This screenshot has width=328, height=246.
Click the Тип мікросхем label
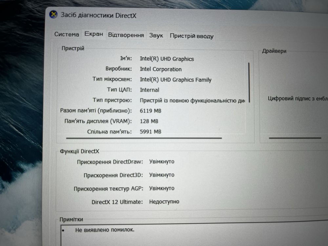(x=112, y=79)
